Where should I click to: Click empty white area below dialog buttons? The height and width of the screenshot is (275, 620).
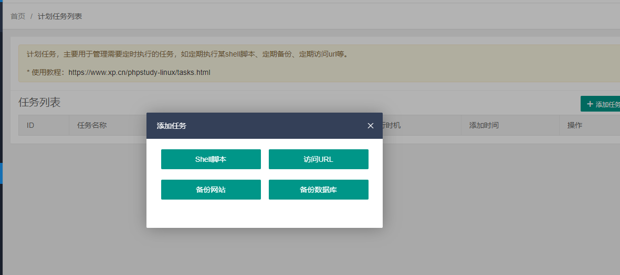[x=264, y=214]
